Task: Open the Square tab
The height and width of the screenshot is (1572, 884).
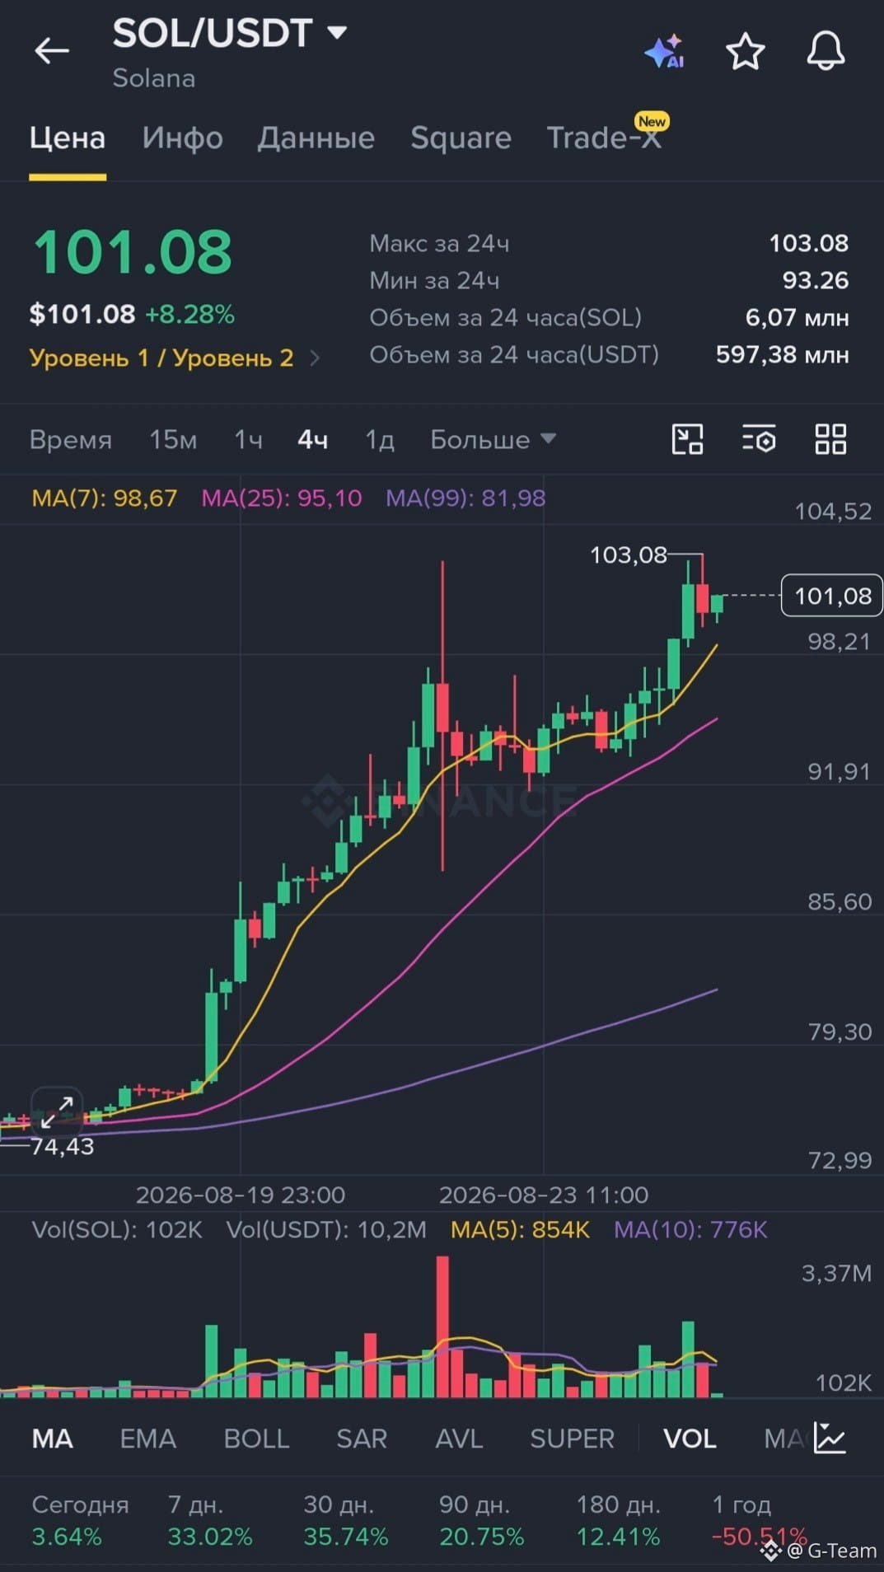Action: point(461,138)
